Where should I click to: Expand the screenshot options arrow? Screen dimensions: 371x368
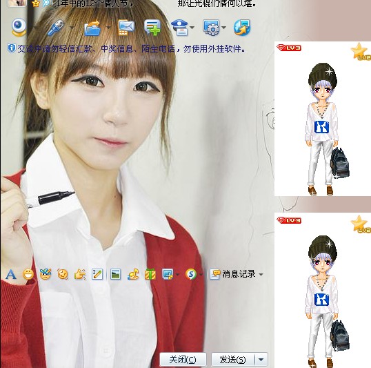pyautogui.click(x=177, y=275)
